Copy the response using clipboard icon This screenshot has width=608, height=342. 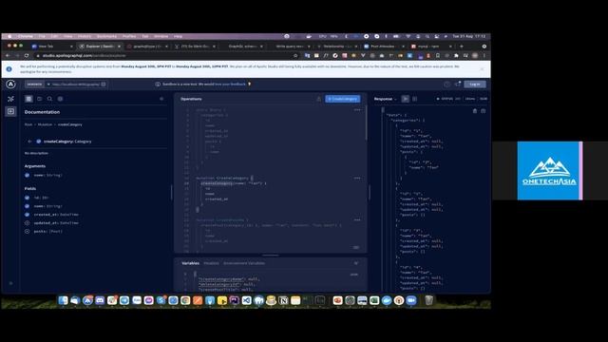pos(475,111)
